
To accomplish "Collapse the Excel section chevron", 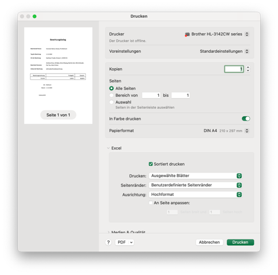I will 108,148.
